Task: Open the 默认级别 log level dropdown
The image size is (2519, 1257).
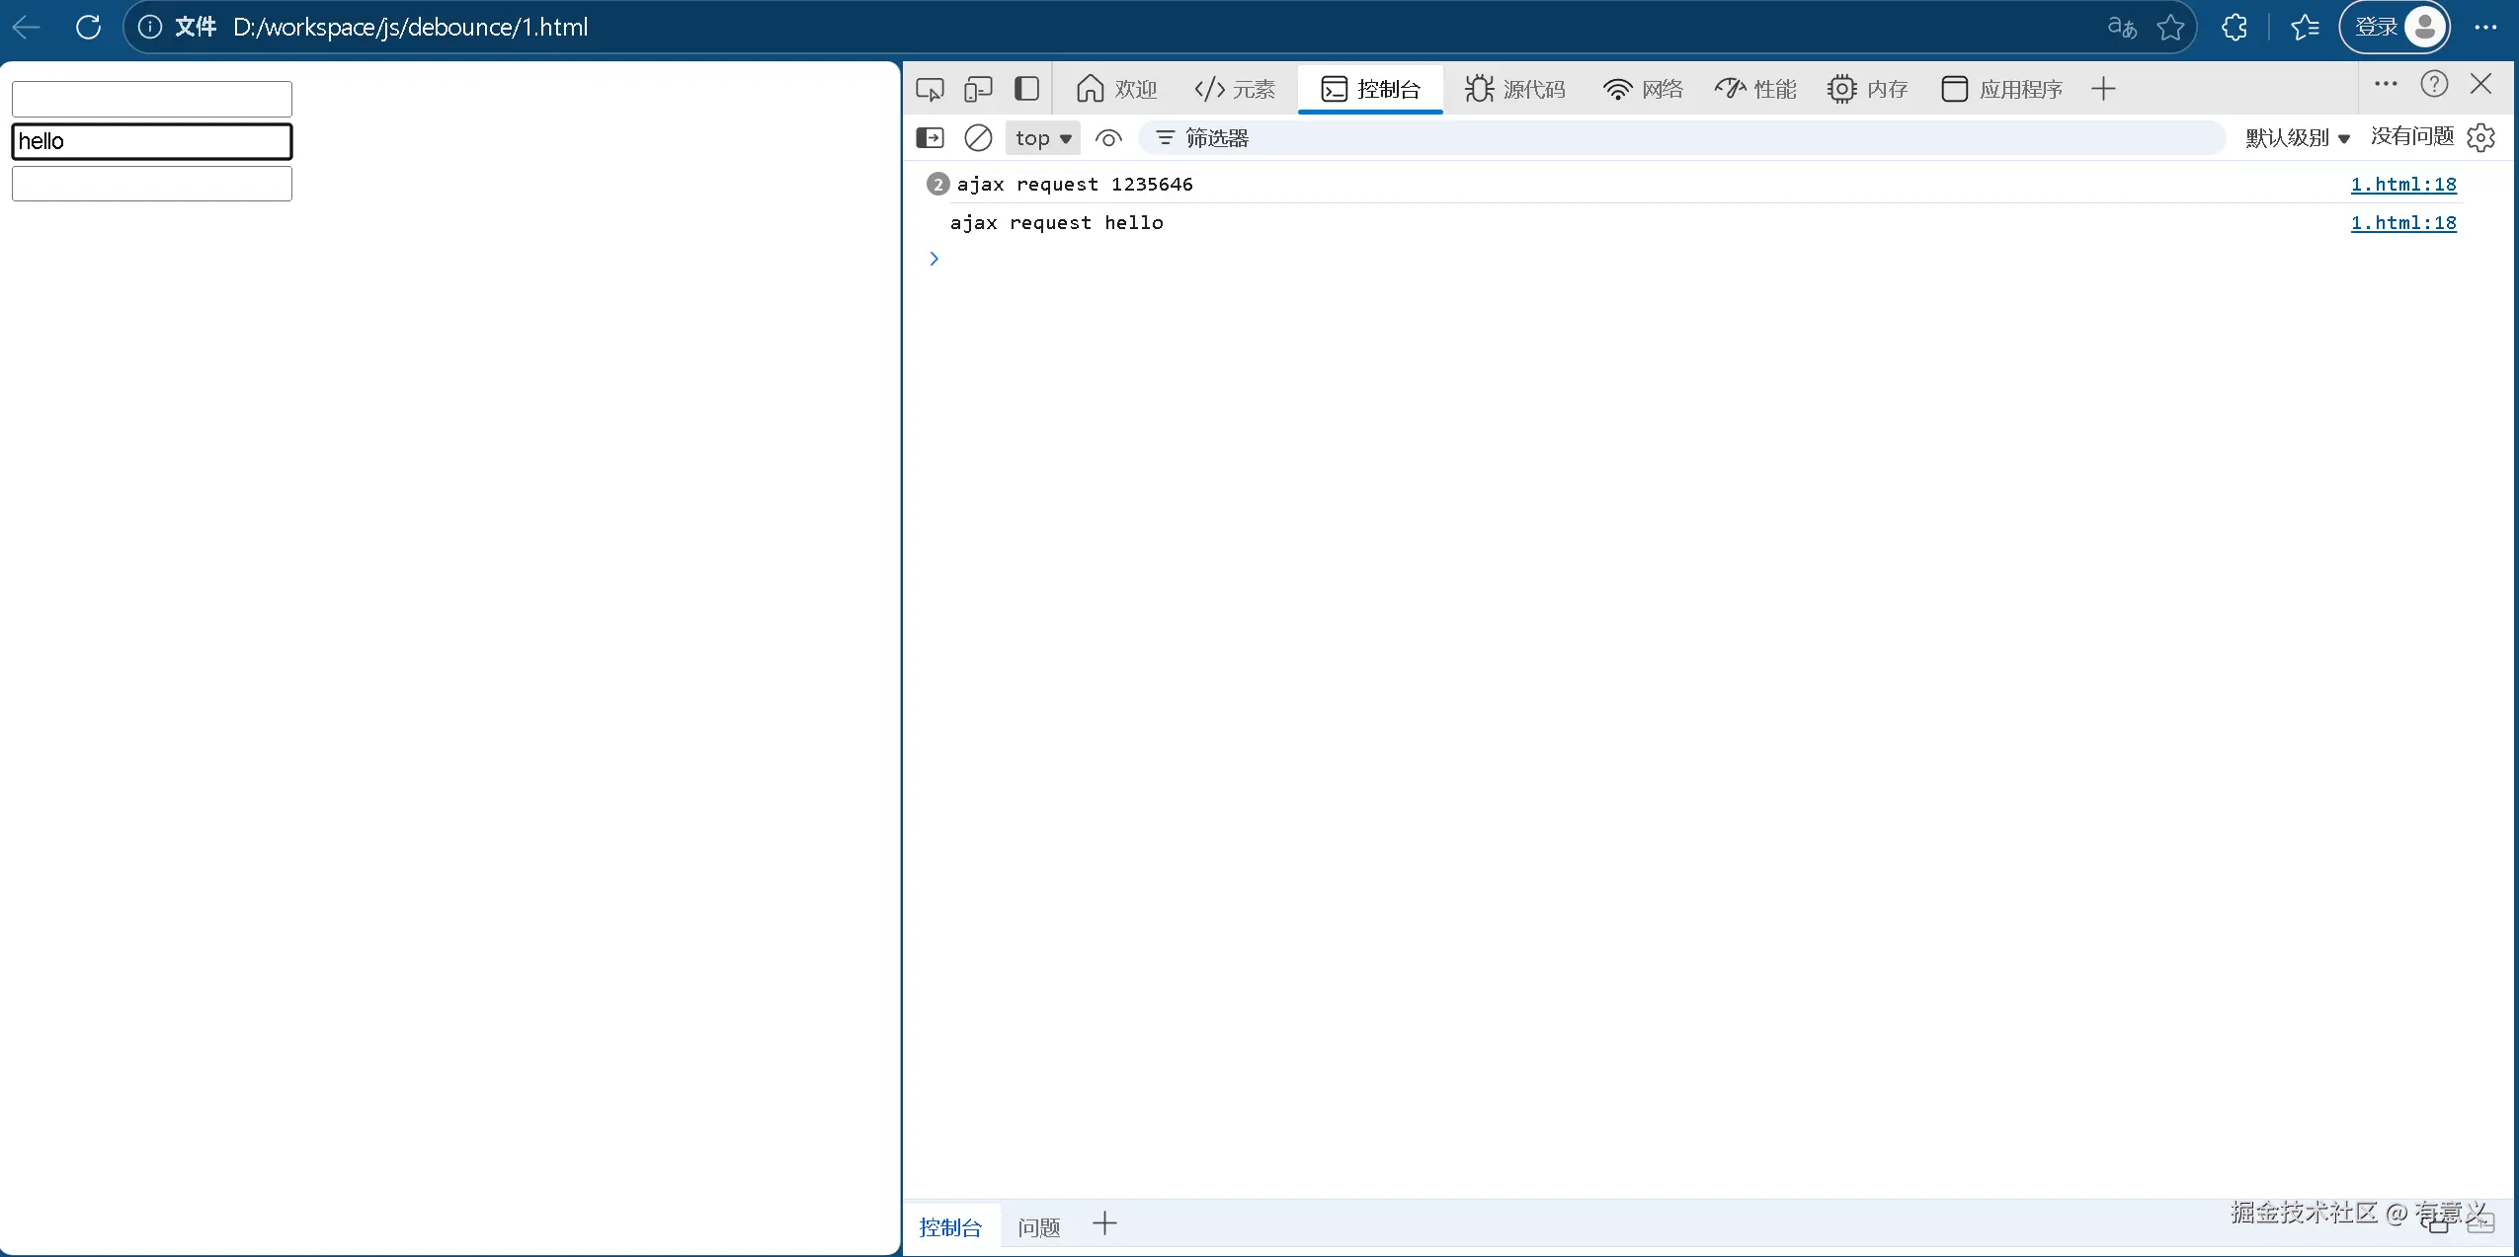Action: point(2297,138)
